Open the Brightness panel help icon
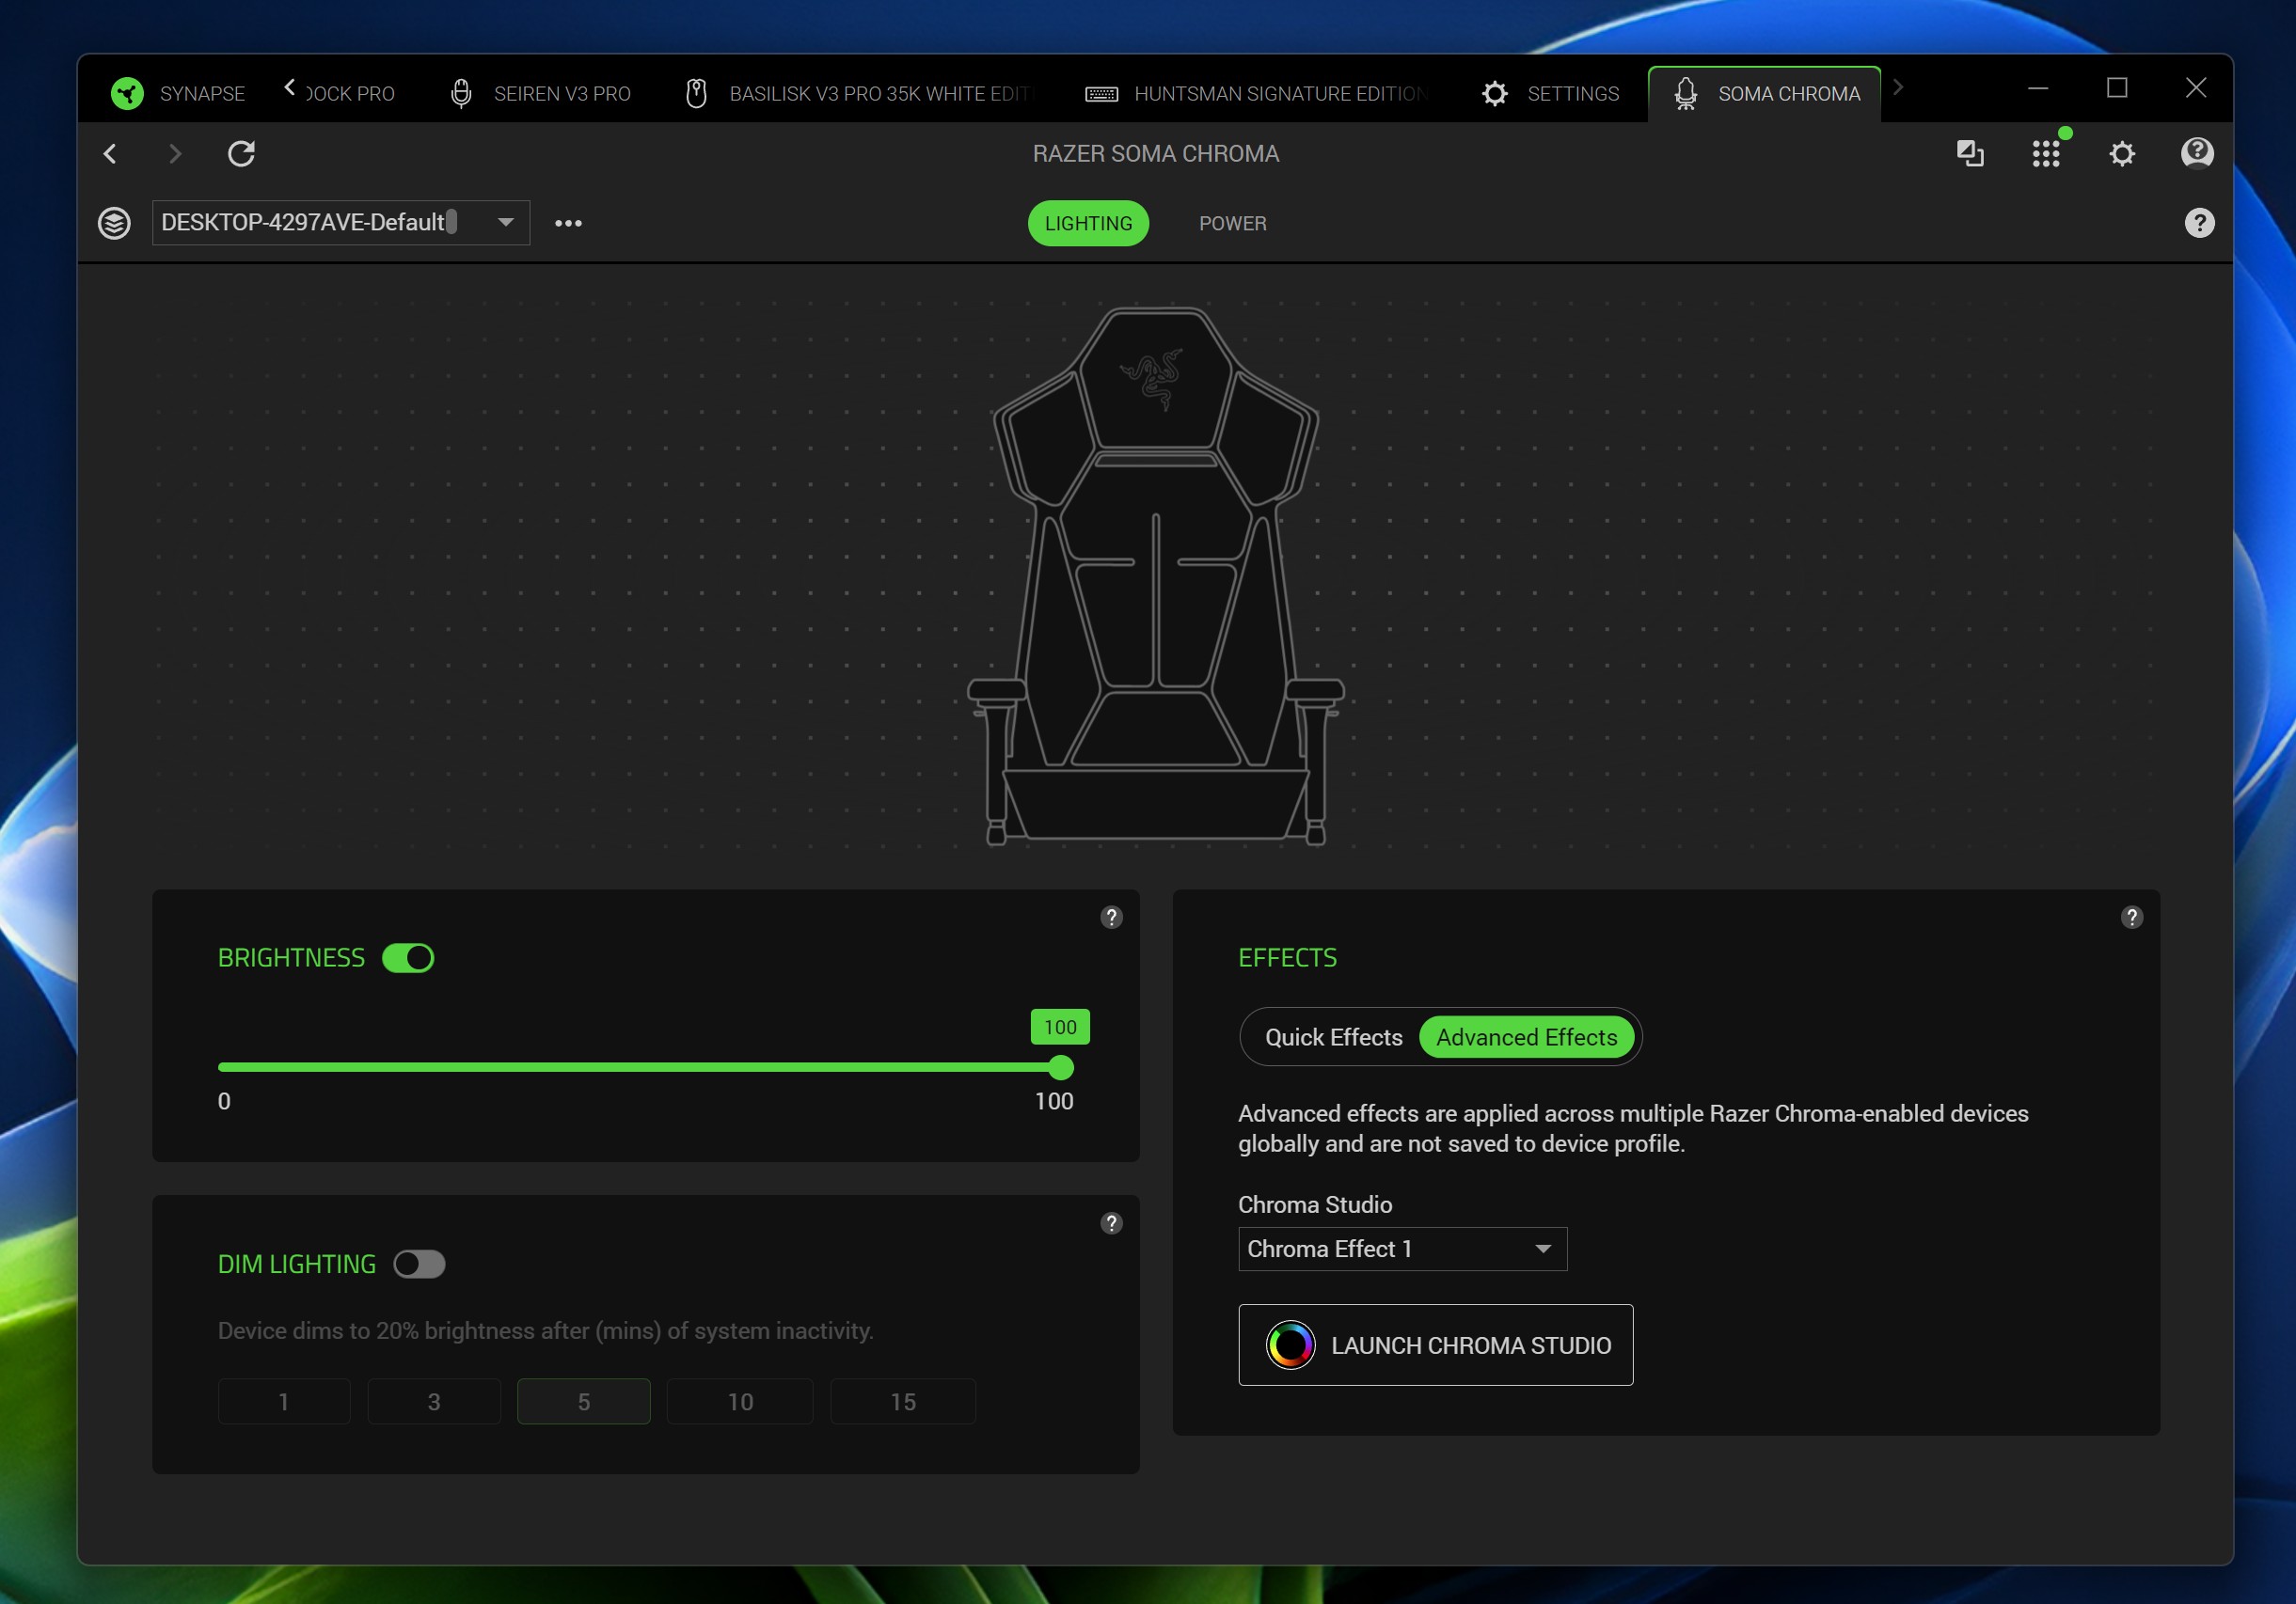Image resolution: width=2296 pixels, height=1604 pixels. [x=1111, y=918]
